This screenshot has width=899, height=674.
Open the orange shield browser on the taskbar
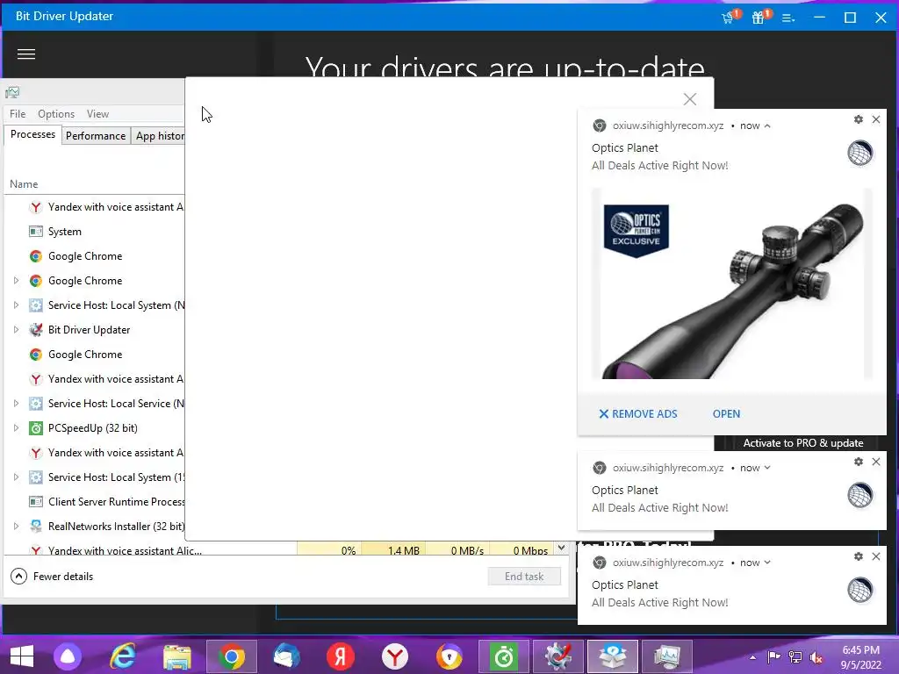pos(449,656)
